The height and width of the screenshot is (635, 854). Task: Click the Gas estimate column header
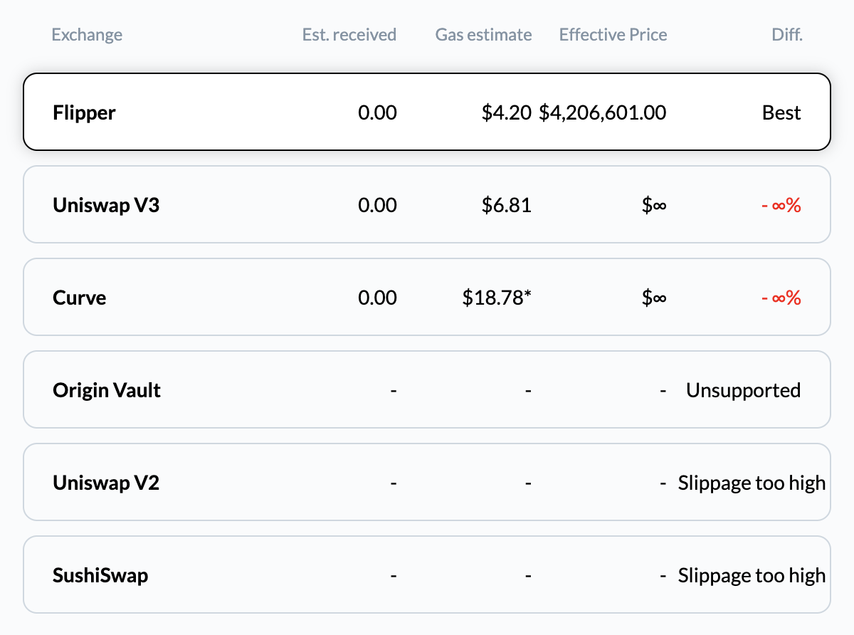pyautogui.click(x=483, y=34)
